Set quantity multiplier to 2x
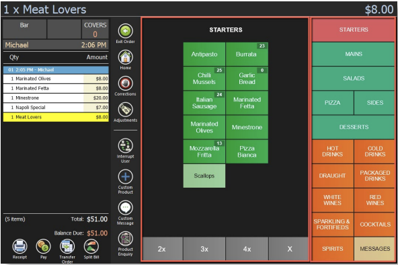Screen dimensions: 398x265 pos(163,249)
